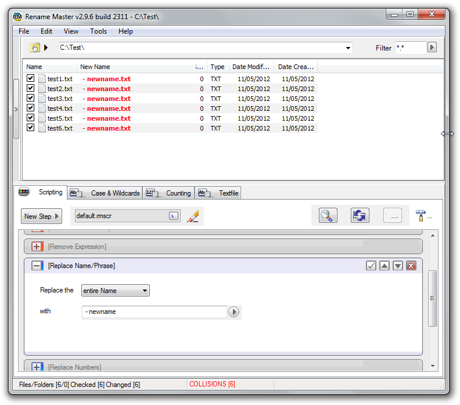460x405 pixels.
Task: Open the File menu
Action: 24,31
